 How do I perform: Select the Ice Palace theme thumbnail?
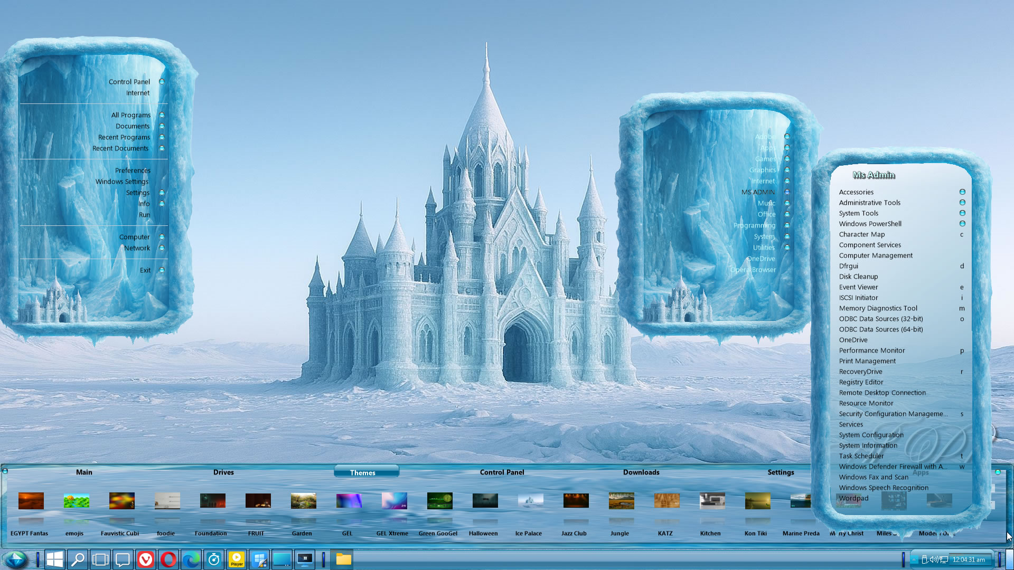530,501
